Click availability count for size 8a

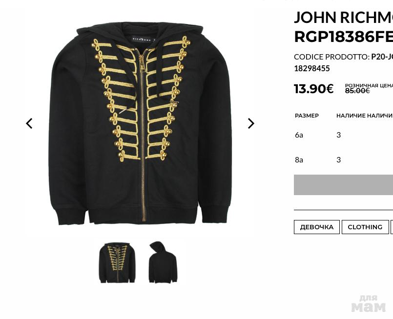pos(339,160)
